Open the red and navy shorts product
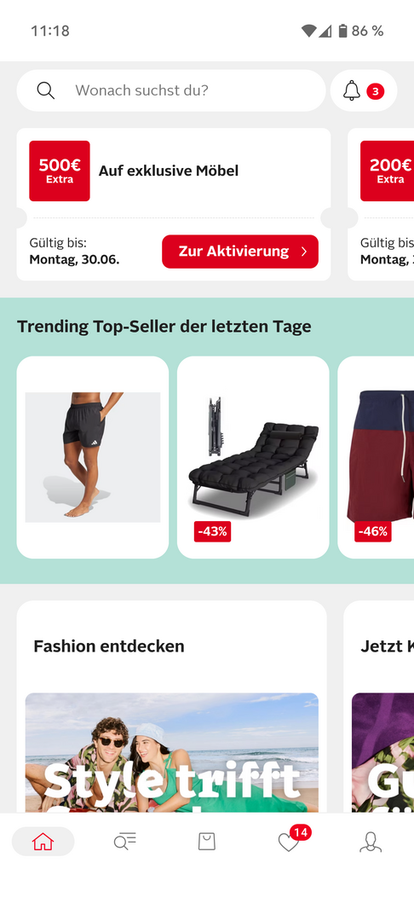Image resolution: width=414 pixels, height=921 pixels. point(376,457)
